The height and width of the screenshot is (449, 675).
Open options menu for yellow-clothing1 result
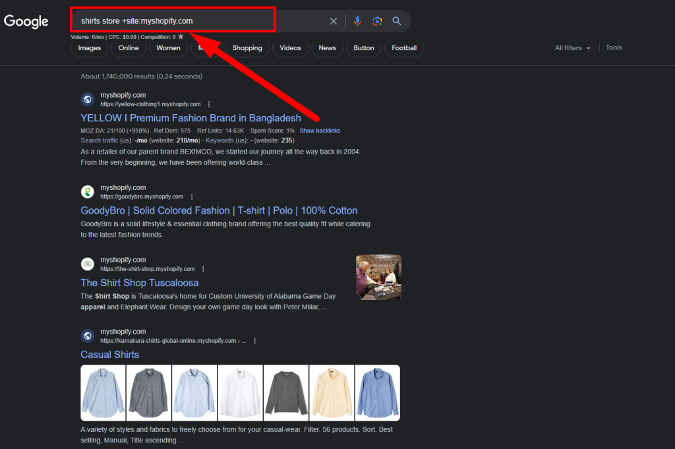point(209,104)
